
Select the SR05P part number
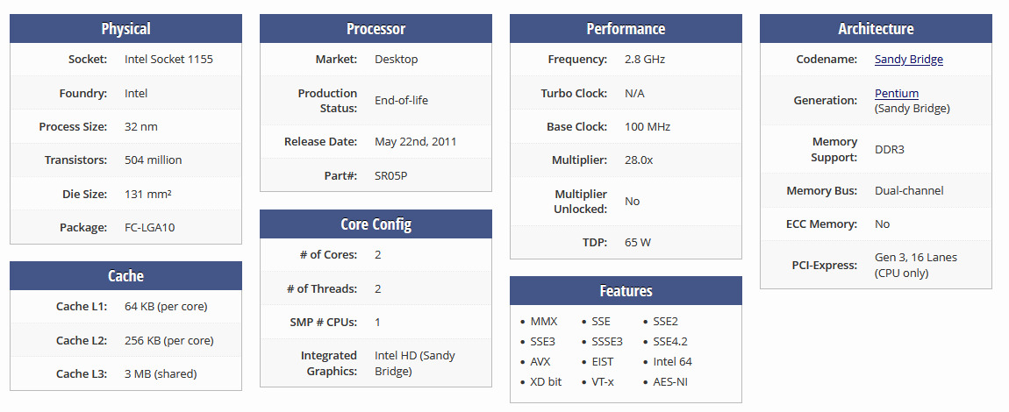(390, 175)
